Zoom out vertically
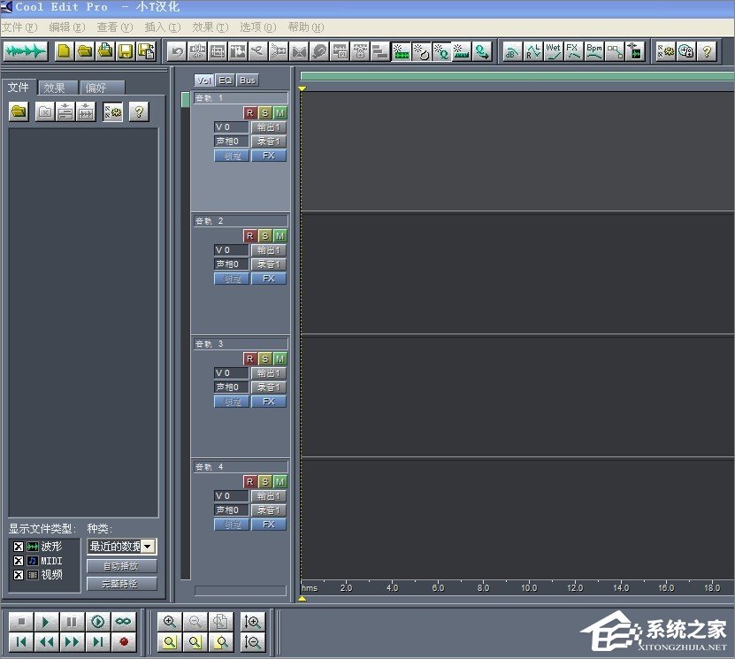The height and width of the screenshot is (659, 735). pyautogui.click(x=253, y=642)
